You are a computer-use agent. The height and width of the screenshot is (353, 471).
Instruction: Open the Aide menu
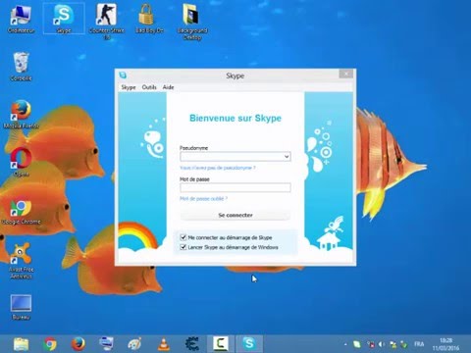click(x=168, y=87)
